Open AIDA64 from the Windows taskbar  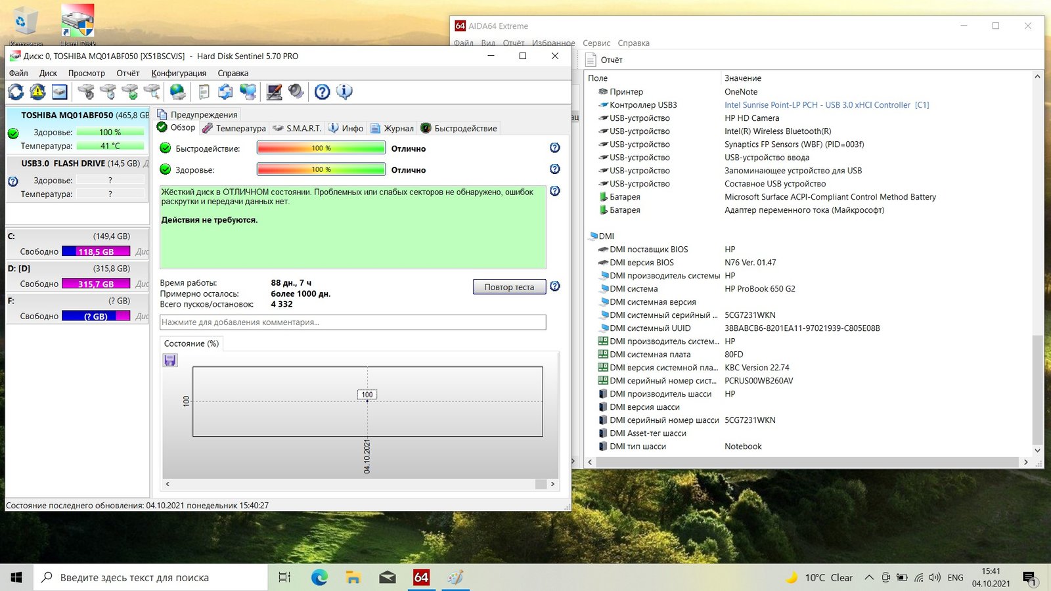[421, 577]
